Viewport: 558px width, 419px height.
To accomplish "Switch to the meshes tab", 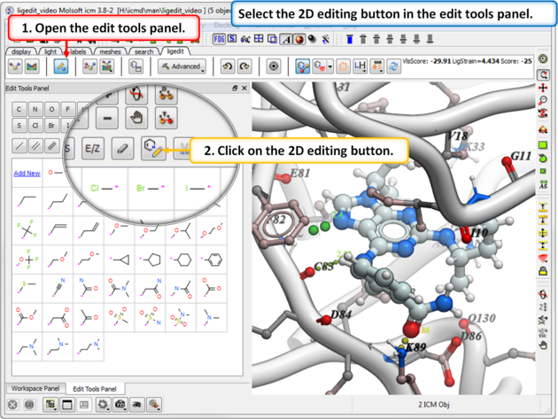I will click(110, 51).
